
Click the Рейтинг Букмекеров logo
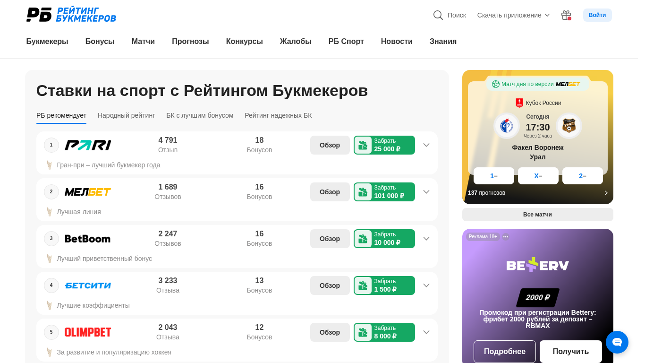pos(71,15)
